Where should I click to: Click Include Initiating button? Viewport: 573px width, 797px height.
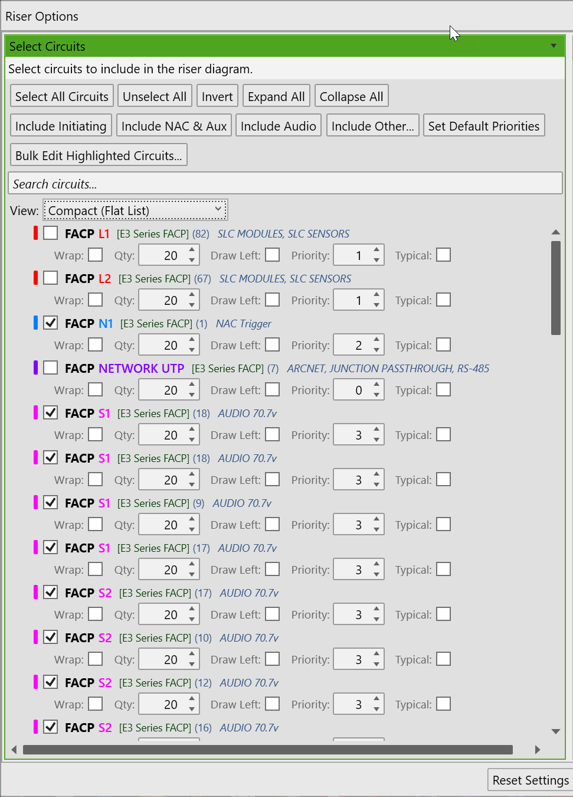coord(61,126)
